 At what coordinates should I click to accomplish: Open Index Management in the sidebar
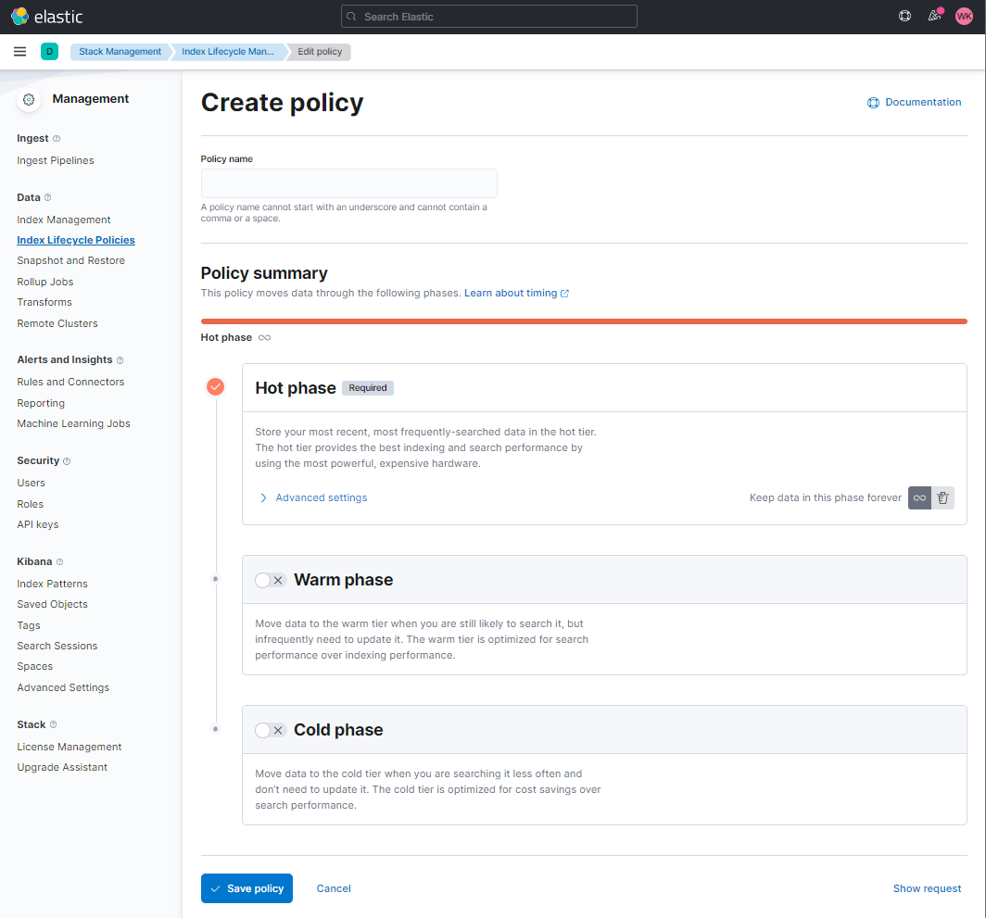click(x=64, y=220)
